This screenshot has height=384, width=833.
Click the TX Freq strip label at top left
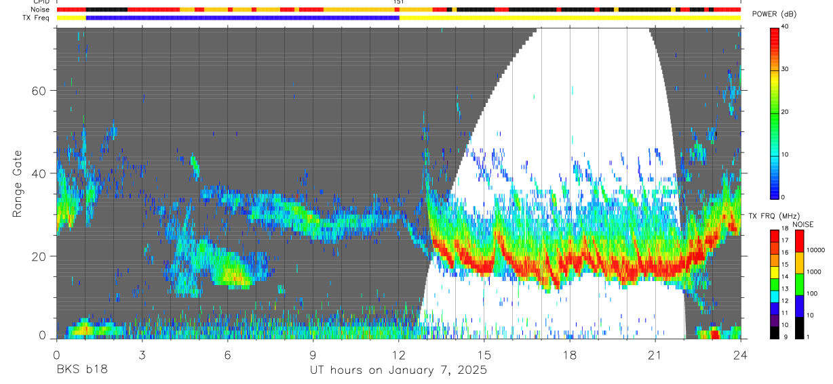tap(37, 18)
